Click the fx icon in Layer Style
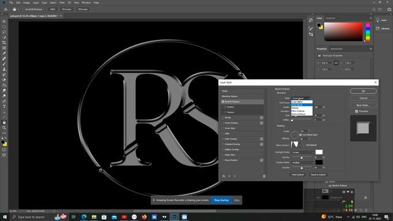 click(224, 176)
